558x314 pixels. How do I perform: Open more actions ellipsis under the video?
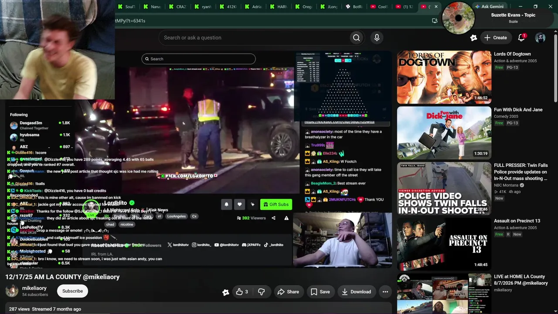click(x=385, y=292)
